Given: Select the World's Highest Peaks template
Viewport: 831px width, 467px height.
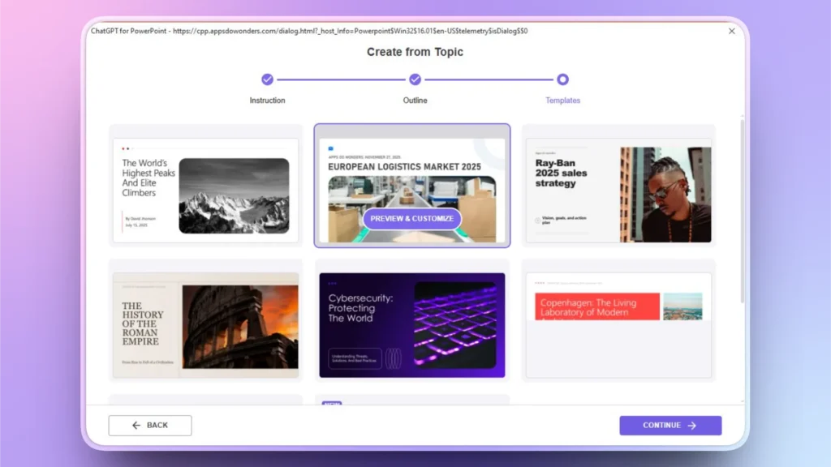Looking at the screenshot, I should point(205,189).
